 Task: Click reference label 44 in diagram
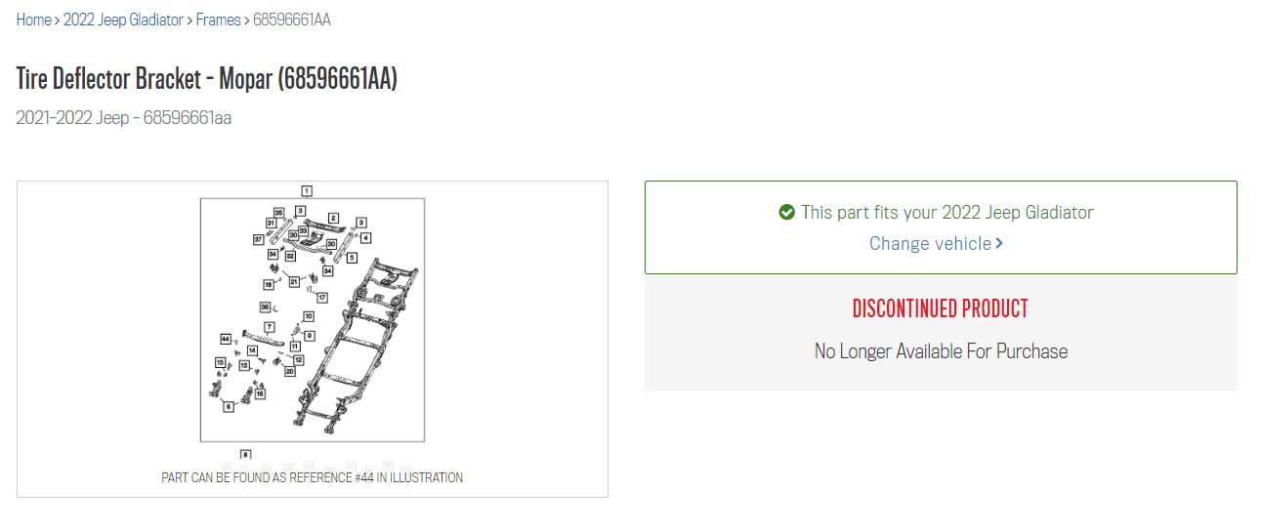226,338
